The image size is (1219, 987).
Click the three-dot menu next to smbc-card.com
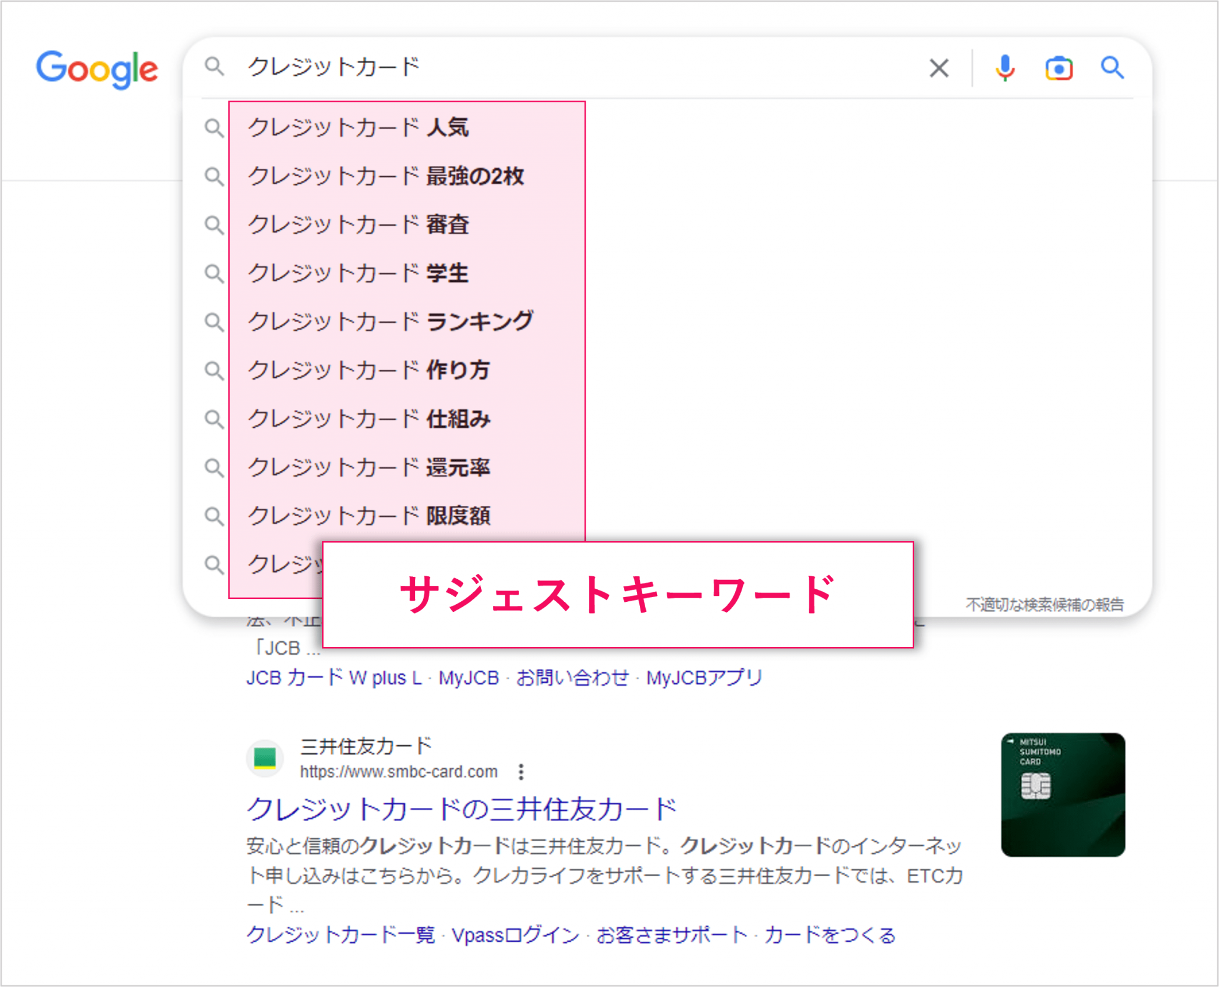pos(521,772)
